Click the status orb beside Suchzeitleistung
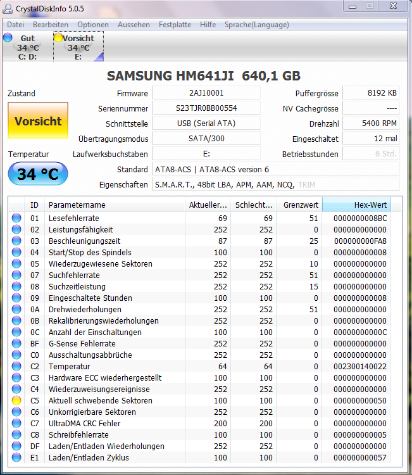This screenshot has height=475, width=412. (x=16, y=286)
